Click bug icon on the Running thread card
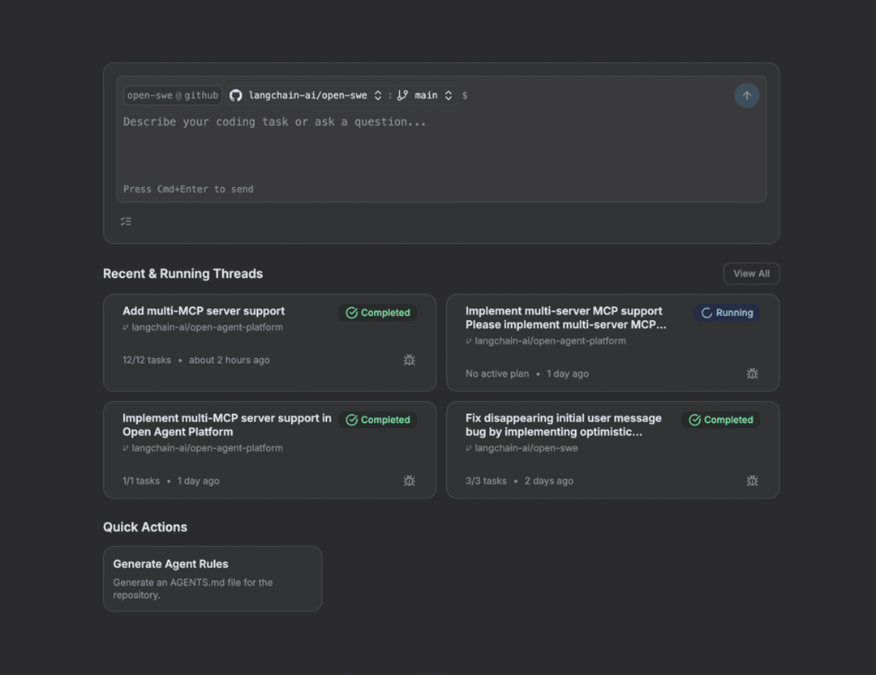 pos(752,374)
